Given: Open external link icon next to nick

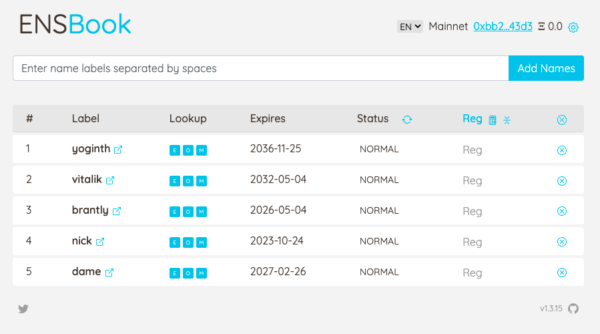Looking at the screenshot, I should coord(100,242).
